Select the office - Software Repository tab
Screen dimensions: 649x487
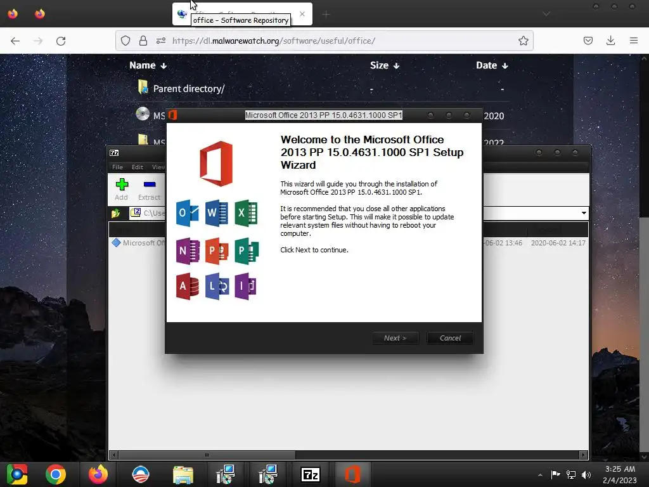point(242,14)
